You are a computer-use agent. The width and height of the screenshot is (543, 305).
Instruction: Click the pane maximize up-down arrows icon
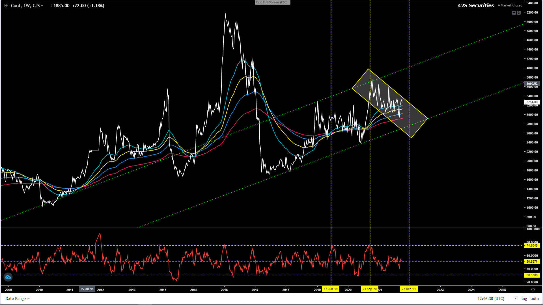[519, 13]
